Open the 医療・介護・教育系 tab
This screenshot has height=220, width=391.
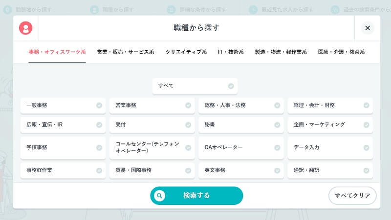pyautogui.click(x=341, y=52)
